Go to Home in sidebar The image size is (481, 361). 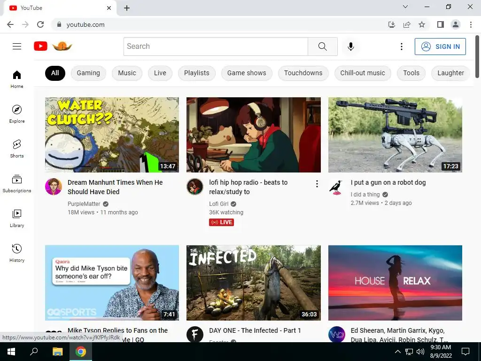pos(17,79)
